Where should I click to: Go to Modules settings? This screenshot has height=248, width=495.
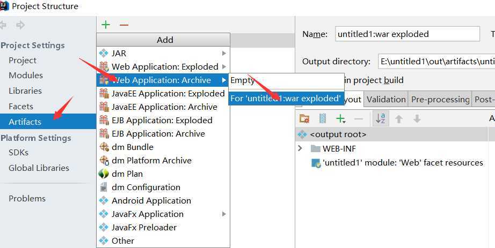26,76
